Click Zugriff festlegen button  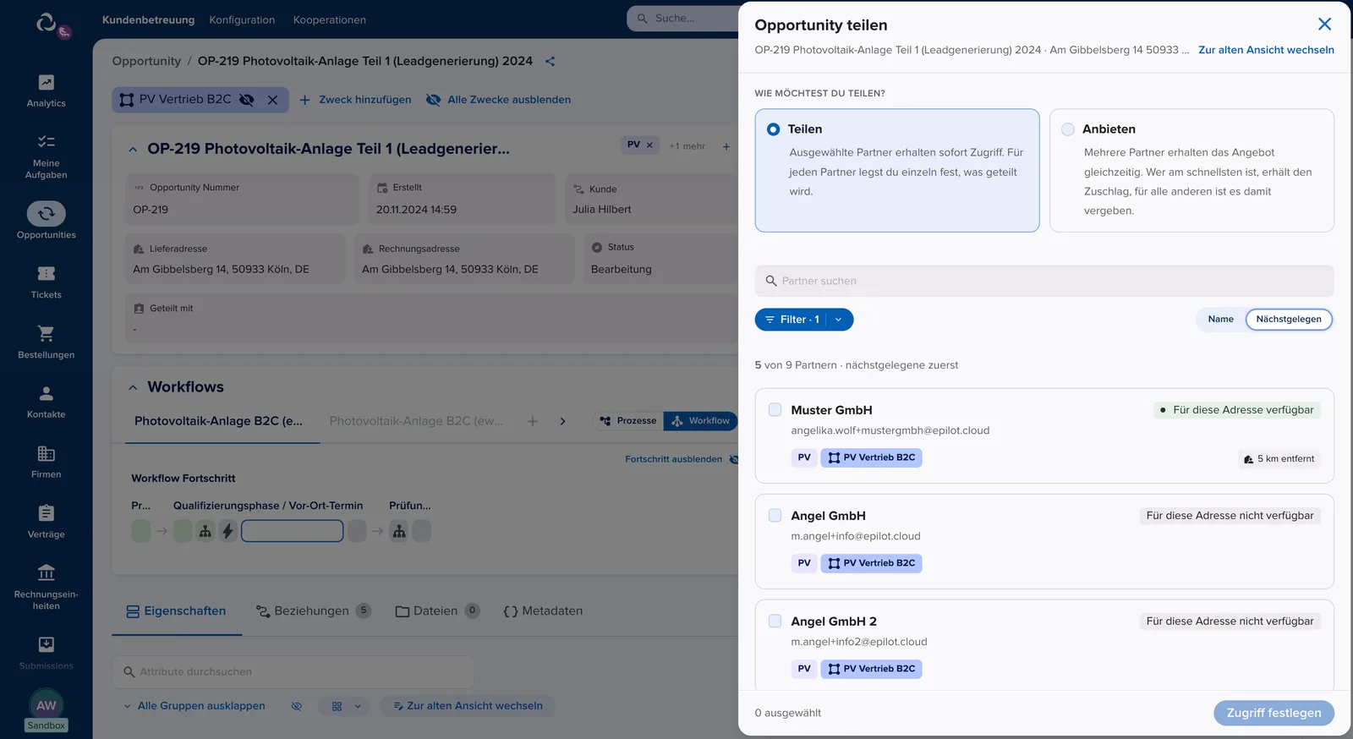tap(1274, 713)
